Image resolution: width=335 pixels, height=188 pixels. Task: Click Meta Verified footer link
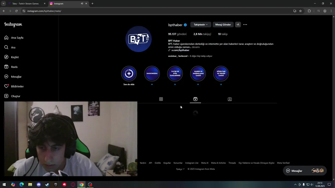(x=283, y=163)
